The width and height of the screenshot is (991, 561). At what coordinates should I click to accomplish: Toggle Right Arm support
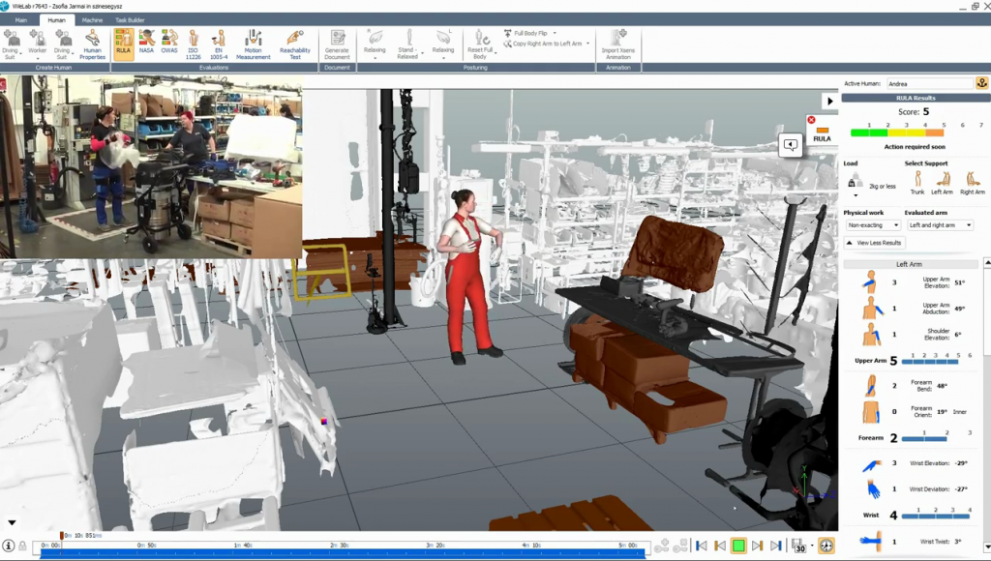click(x=972, y=182)
